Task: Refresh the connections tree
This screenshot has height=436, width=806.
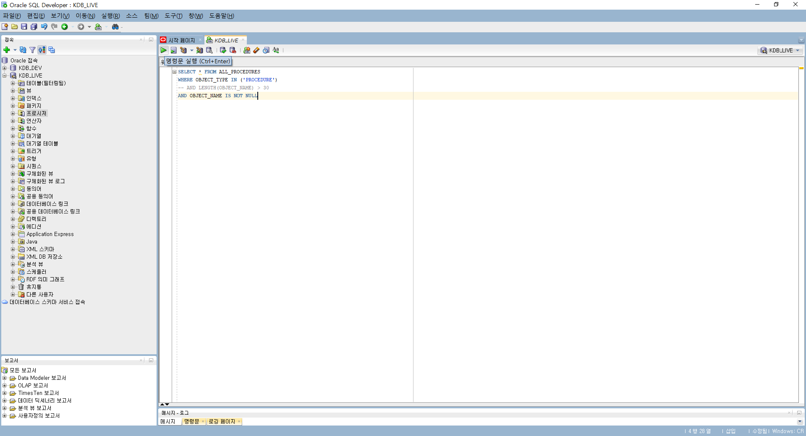Action: point(23,50)
